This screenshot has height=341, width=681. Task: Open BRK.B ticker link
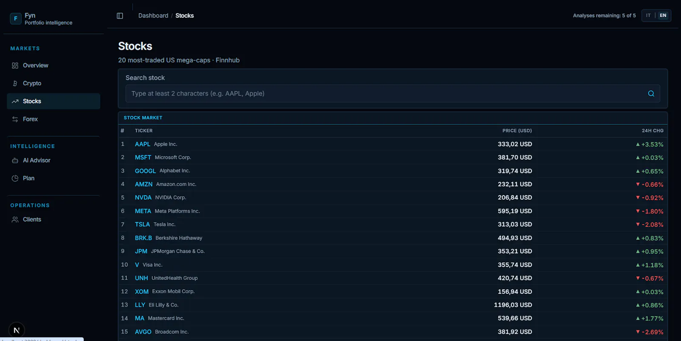pyautogui.click(x=143, y=238)
